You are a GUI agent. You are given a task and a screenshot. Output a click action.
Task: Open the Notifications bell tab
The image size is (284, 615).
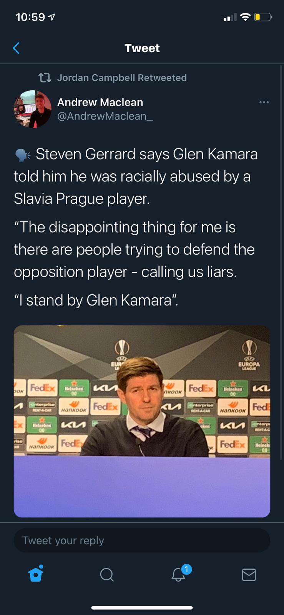point(178,575)
